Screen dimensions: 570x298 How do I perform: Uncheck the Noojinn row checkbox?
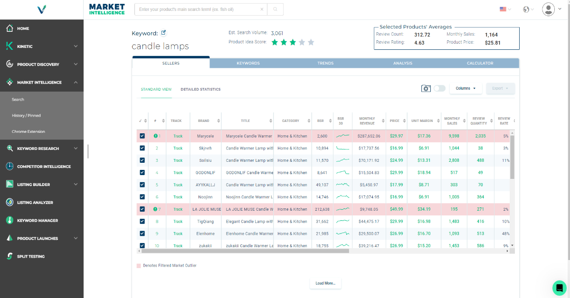tap(142, 197)
